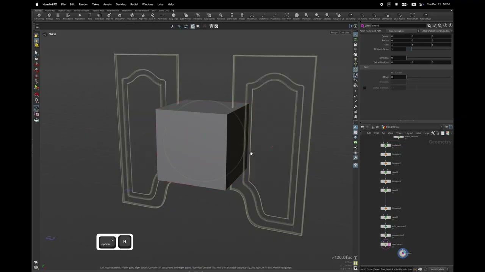
Task: Adjust the Divisions slider
Action: pos(429,58)
